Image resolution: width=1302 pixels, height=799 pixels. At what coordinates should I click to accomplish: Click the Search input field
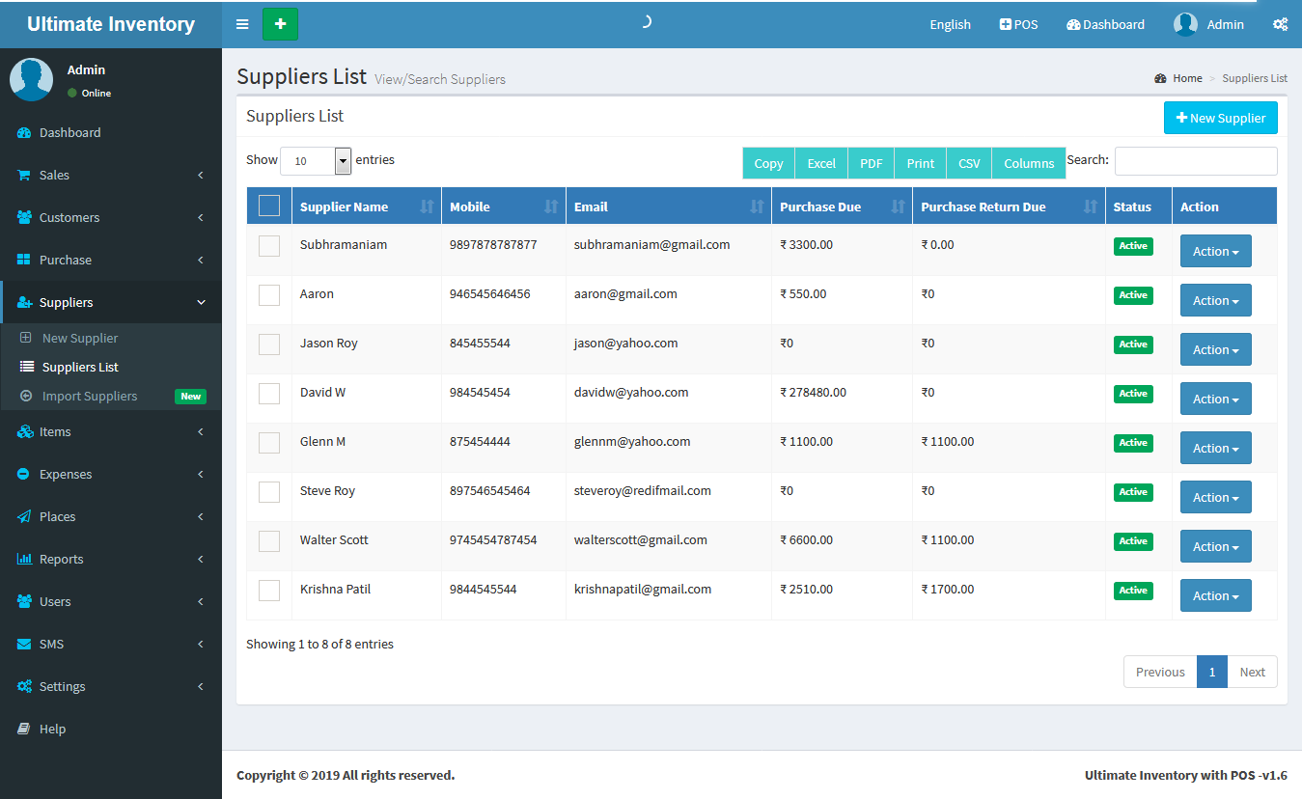1195,161
